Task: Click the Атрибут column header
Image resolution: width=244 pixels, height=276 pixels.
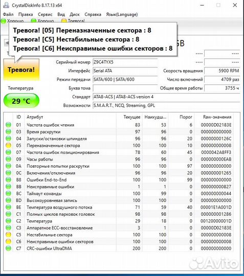Action: (70, 117)
